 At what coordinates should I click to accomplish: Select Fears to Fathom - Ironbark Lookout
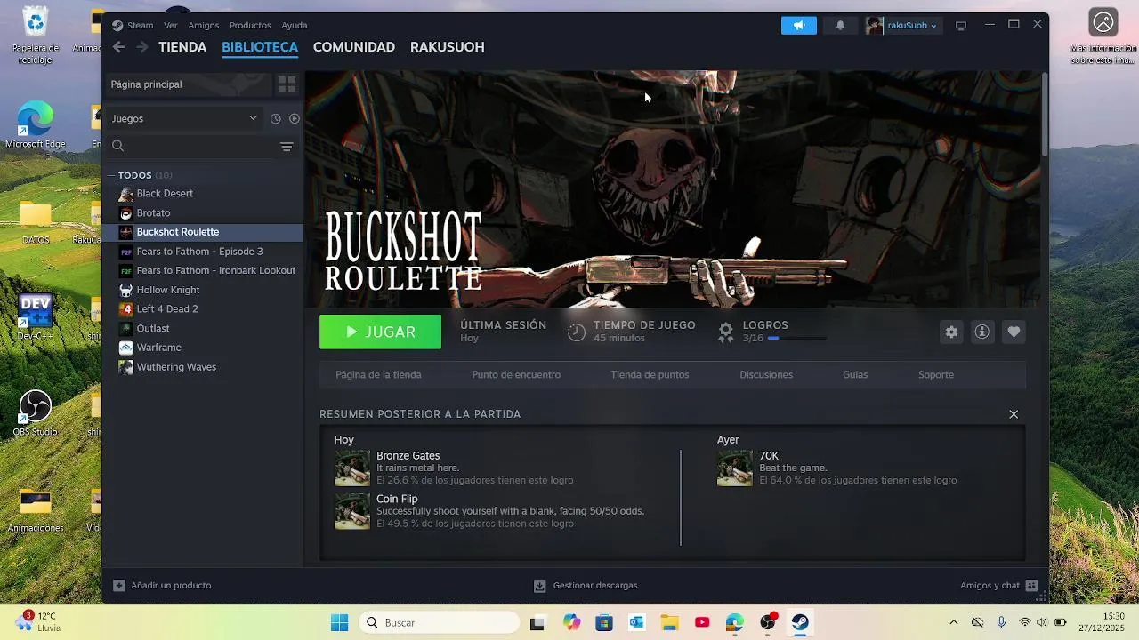pos(203,270)
